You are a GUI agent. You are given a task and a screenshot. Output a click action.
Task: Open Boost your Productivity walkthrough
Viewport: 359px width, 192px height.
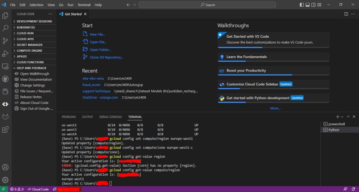273,71
